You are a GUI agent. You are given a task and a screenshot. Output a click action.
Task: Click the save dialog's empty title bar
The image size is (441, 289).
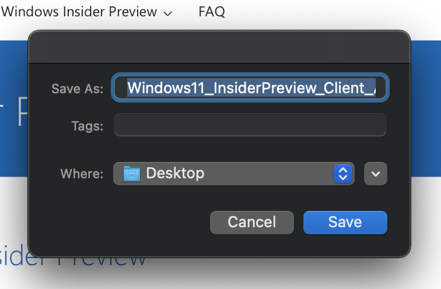tap(219, 47)
